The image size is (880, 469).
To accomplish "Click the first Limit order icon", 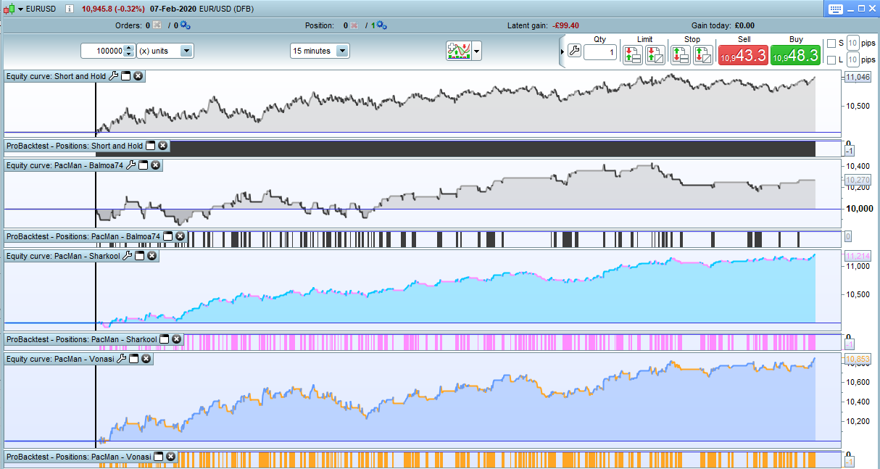I will pos(632,54).
